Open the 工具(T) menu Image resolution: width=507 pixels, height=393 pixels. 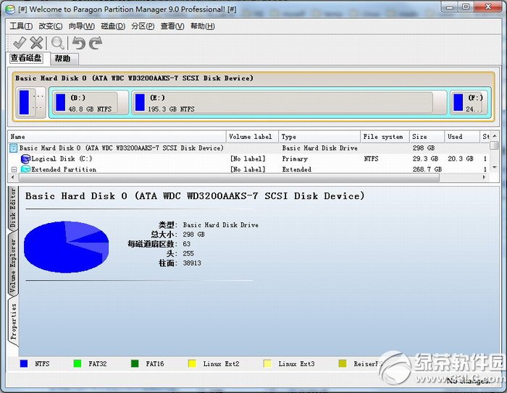[21, 26]
